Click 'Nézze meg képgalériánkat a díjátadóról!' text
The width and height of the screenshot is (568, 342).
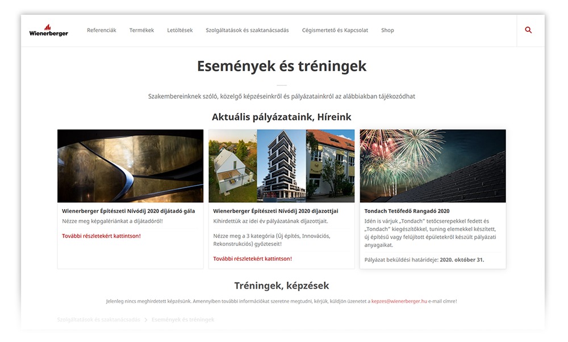[x=112, y=221]
